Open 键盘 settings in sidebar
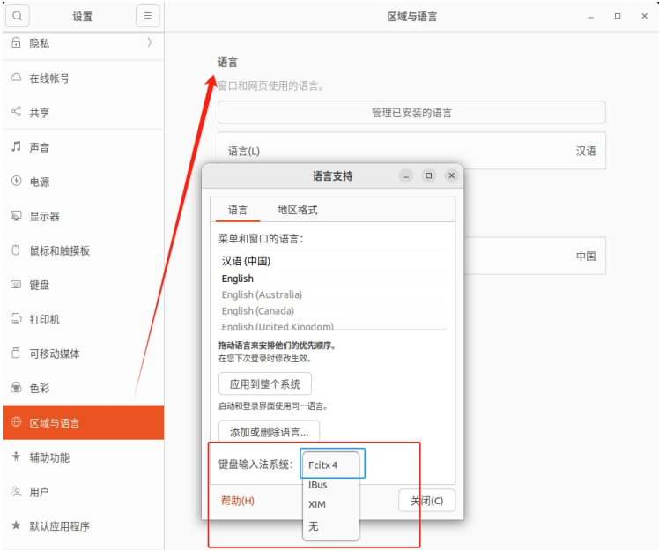Screen dimensions: 659x551 (x=83, y=285)
